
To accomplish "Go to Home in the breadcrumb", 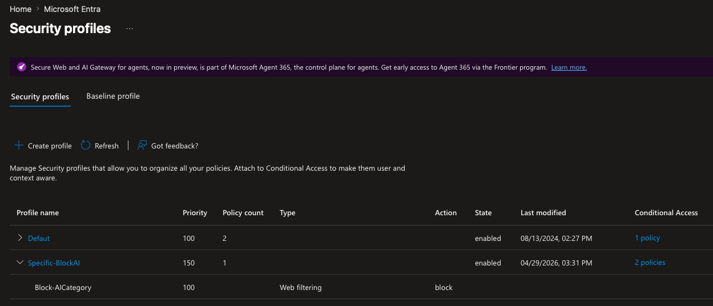I will (x=21, y=9).
